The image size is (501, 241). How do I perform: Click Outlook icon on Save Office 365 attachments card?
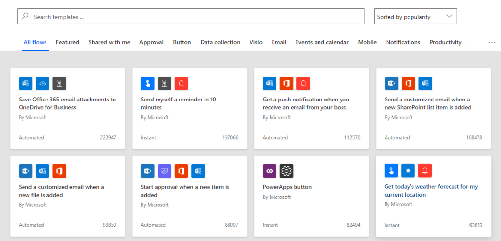click(x=25, y=83)
